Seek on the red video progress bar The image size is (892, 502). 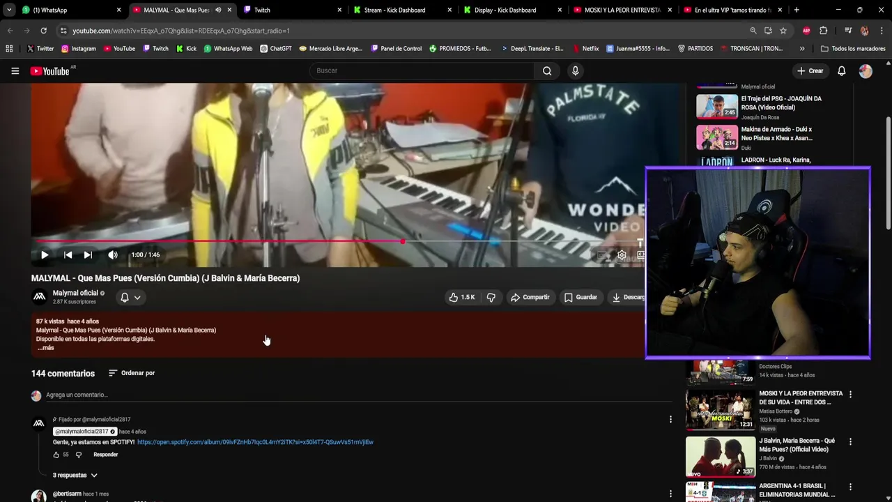[338, 241]
